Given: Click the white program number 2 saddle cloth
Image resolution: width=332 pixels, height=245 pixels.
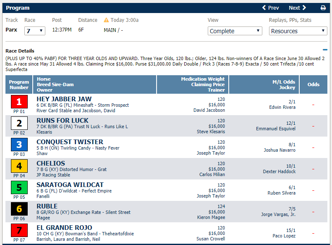Looking at the screenshot, I should pyautogui.click(x=19, y=123).
